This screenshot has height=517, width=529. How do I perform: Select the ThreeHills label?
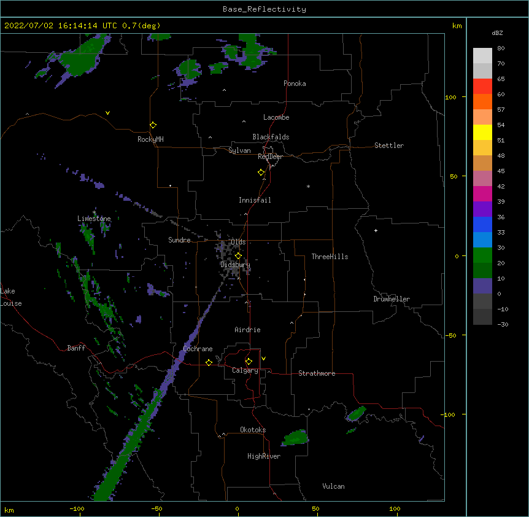click(x=330, y=257)
